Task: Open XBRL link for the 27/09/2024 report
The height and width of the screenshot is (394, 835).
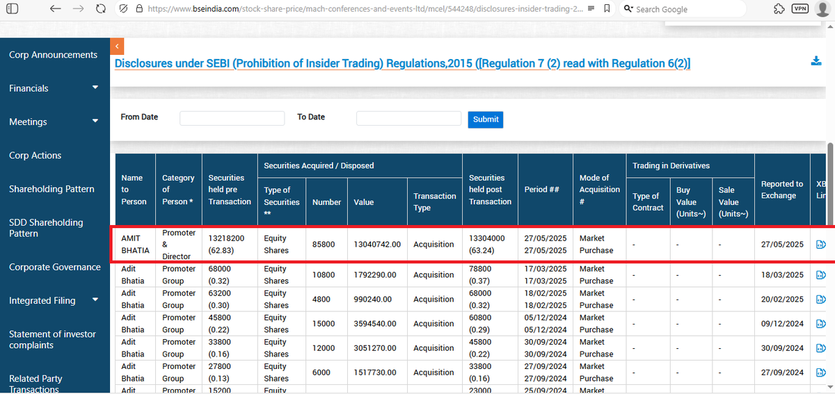Action: 820,372
